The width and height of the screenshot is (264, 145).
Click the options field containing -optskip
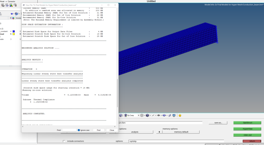176,141
